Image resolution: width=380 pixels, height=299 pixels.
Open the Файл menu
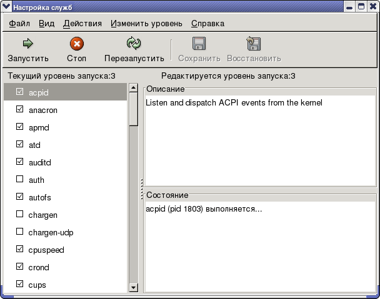(19, 24)
